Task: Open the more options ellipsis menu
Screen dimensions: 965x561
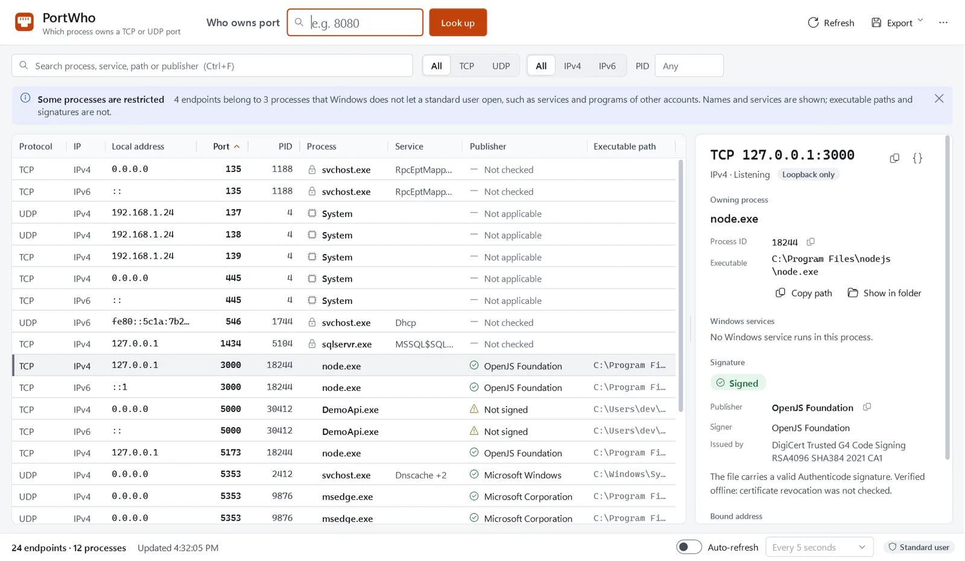Action: [x=943, y=23]
